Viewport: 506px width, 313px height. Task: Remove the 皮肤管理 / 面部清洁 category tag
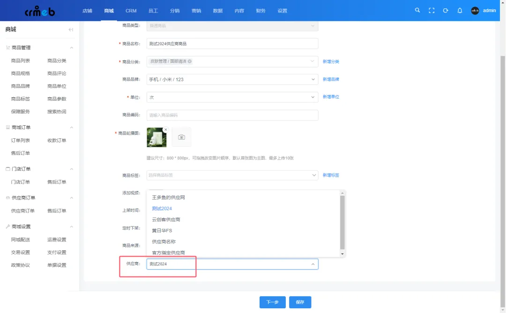tap(190, 61)
